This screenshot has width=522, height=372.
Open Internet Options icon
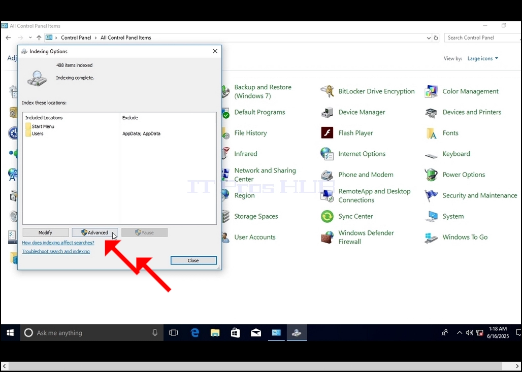point(327,154)
